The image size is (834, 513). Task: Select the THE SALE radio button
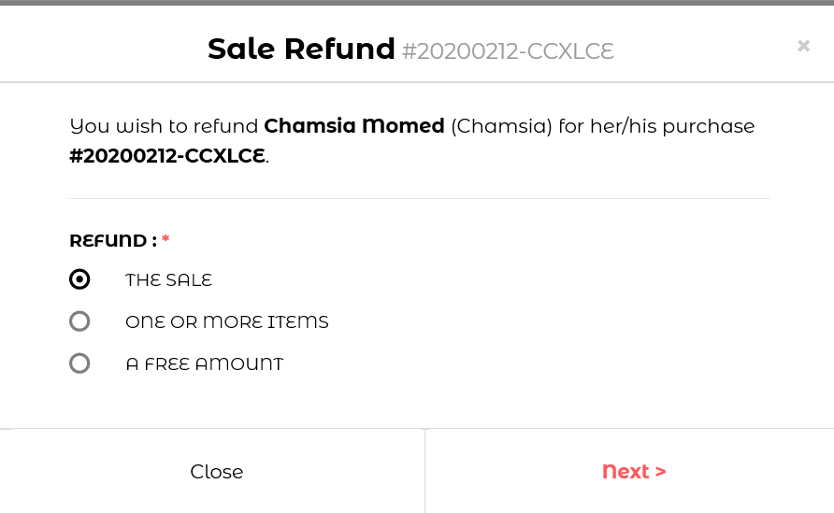pyautogui.click(x=79, y=279)
